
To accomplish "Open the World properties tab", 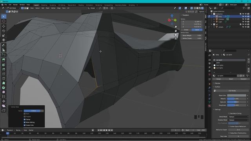I will (209, 75).
